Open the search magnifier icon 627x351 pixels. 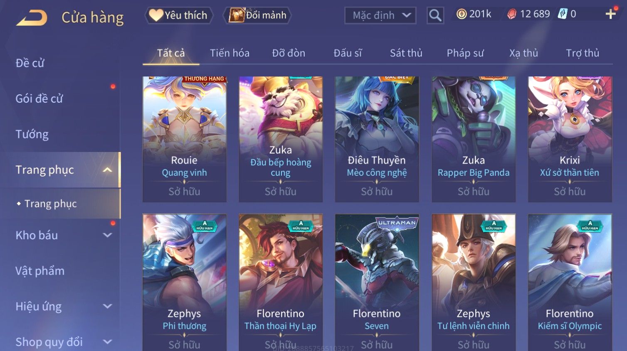pos(435,15)
